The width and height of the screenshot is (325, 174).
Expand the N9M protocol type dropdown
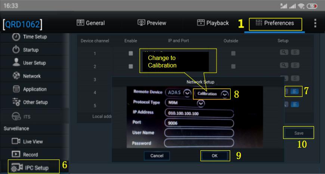pyautogui.click(x=201, y=103)
